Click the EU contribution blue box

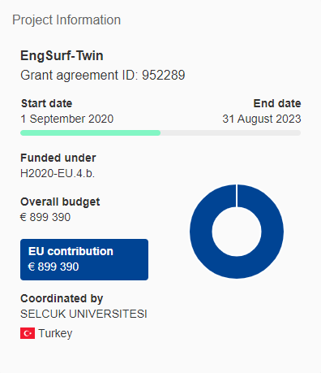(x=84, y=259)
